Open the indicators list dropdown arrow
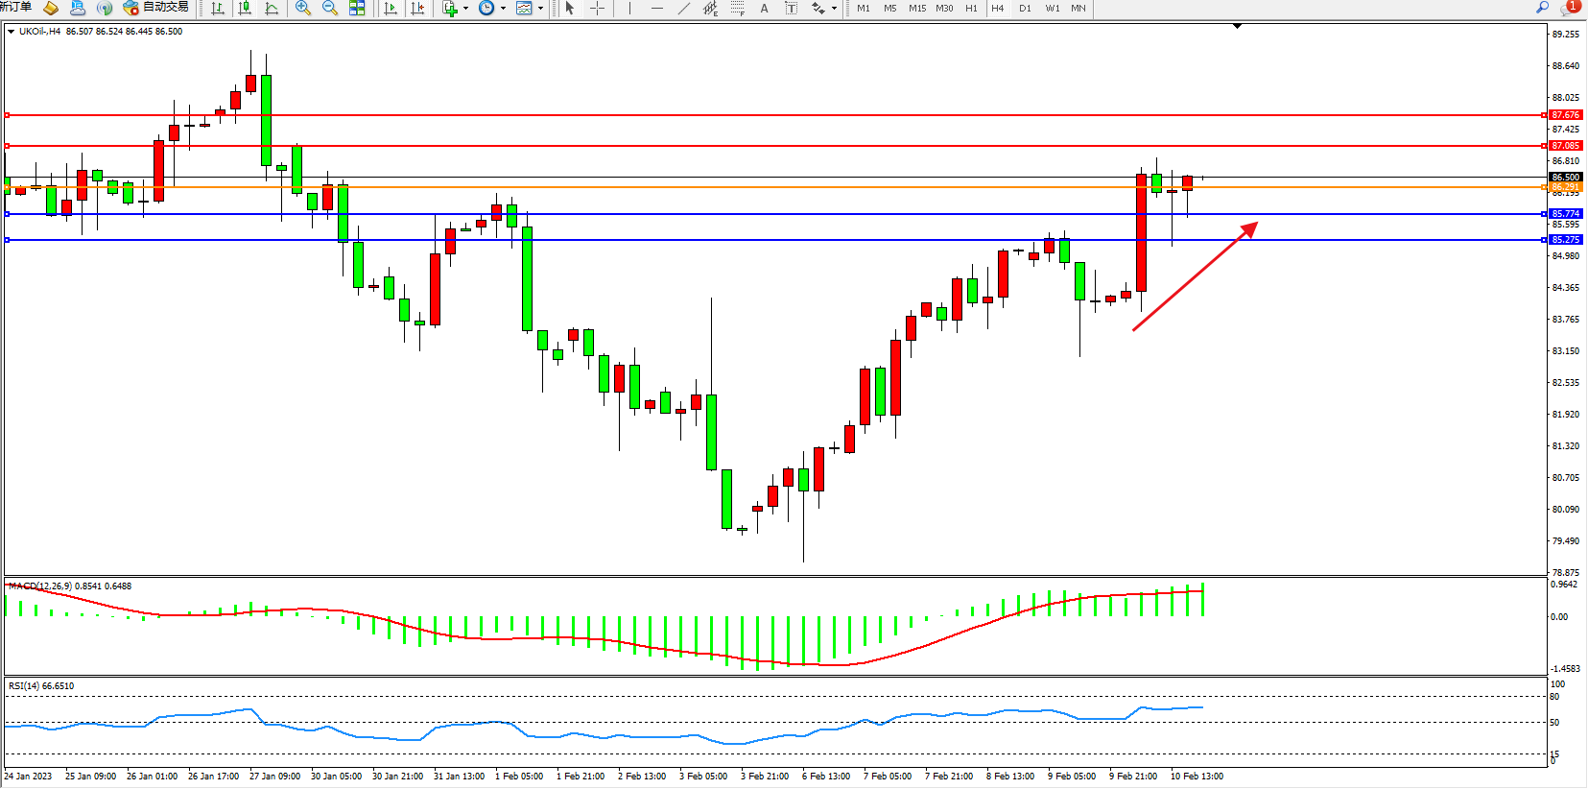The height and width of the screenshot is (789, 1588). [x=465, y=9]
